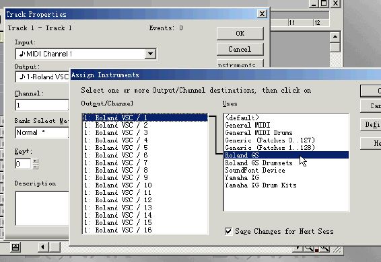381x262 pixels.
Task: Minimize the background main window
Action: click(314, 3)
